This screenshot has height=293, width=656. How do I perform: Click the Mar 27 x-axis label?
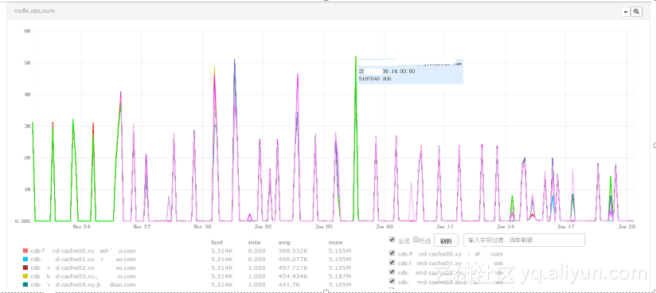pyautogui.click(x=142, y=226)
